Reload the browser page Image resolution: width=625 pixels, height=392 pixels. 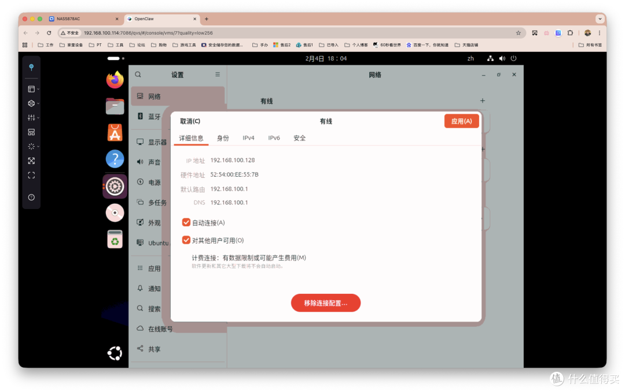pos(49,33)
